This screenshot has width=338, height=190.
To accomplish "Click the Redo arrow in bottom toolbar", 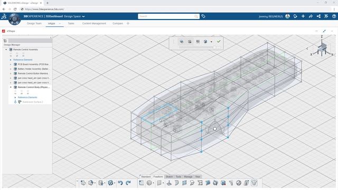I will coord(128,183).
